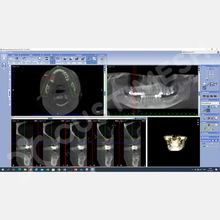Adjust the Yumuşak Doku 50% slider
Screen dimensions: 220x220
tap(212, 143)
